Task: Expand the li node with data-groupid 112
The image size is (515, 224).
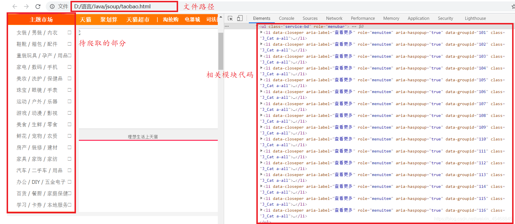Action: click(x=262, y=163)
